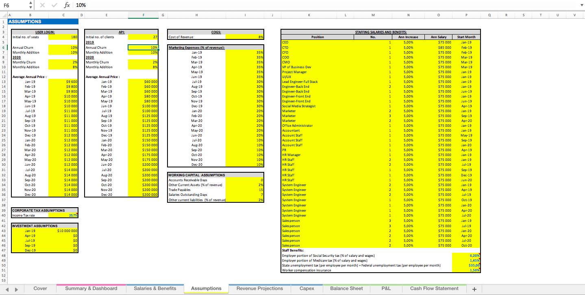Image resolution: width=585 pixels, height=295 pixels.
Task: Open the Cash Flow Statement tab
Action: 434,288
